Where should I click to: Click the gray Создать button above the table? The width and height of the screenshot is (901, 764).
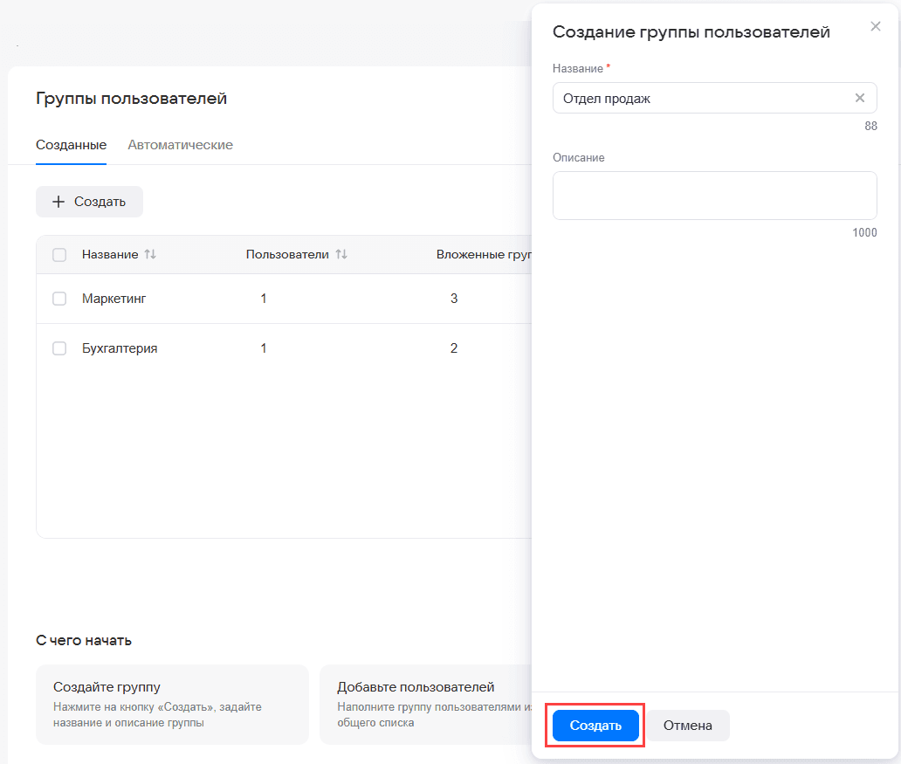click(x=89, y=202)
